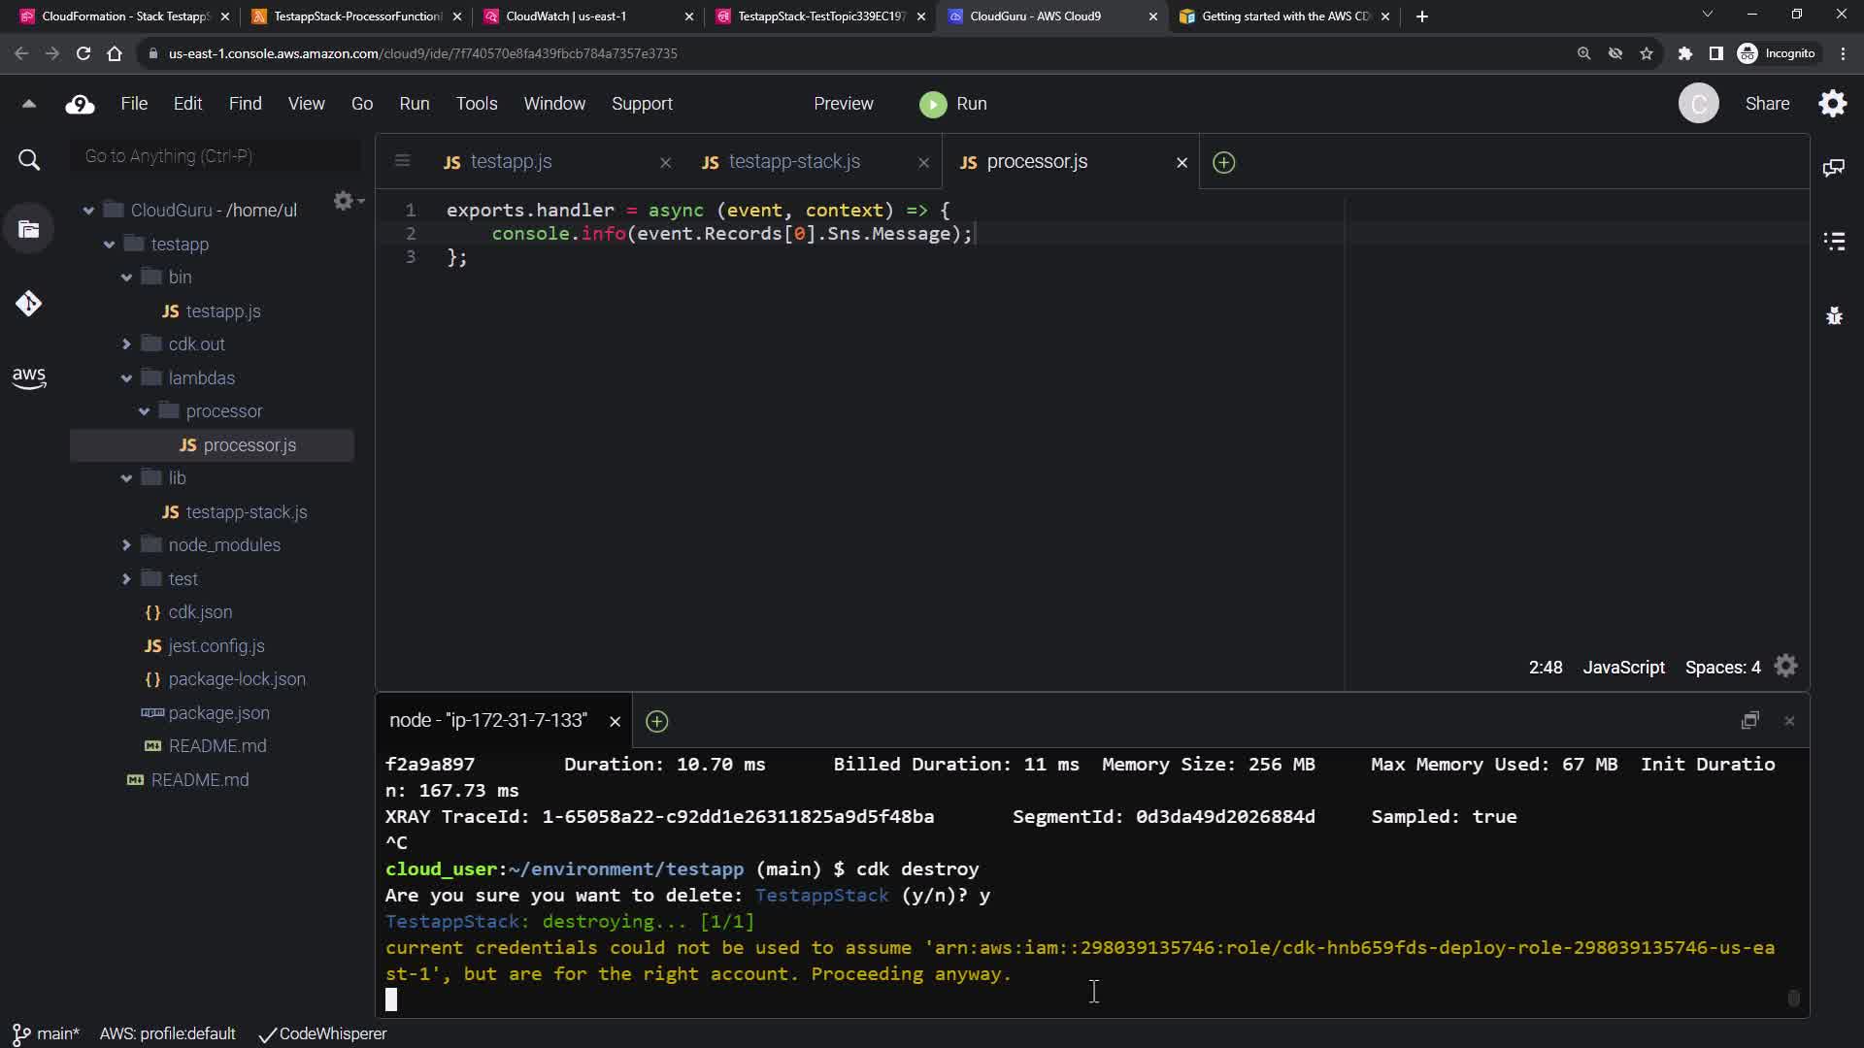Collapse the lambdas folder
The height and width of the screenshot is (1048, 1864).
click(126, 378)
